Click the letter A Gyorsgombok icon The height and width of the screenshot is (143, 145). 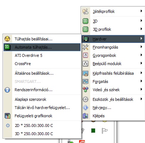86,55
